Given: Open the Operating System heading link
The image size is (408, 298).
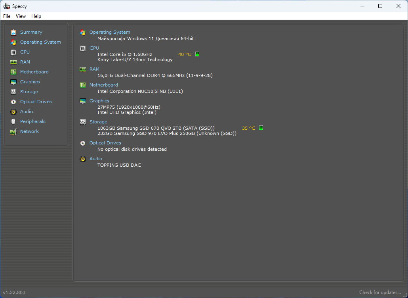Looking at the screenshot, I should (110, 32).
